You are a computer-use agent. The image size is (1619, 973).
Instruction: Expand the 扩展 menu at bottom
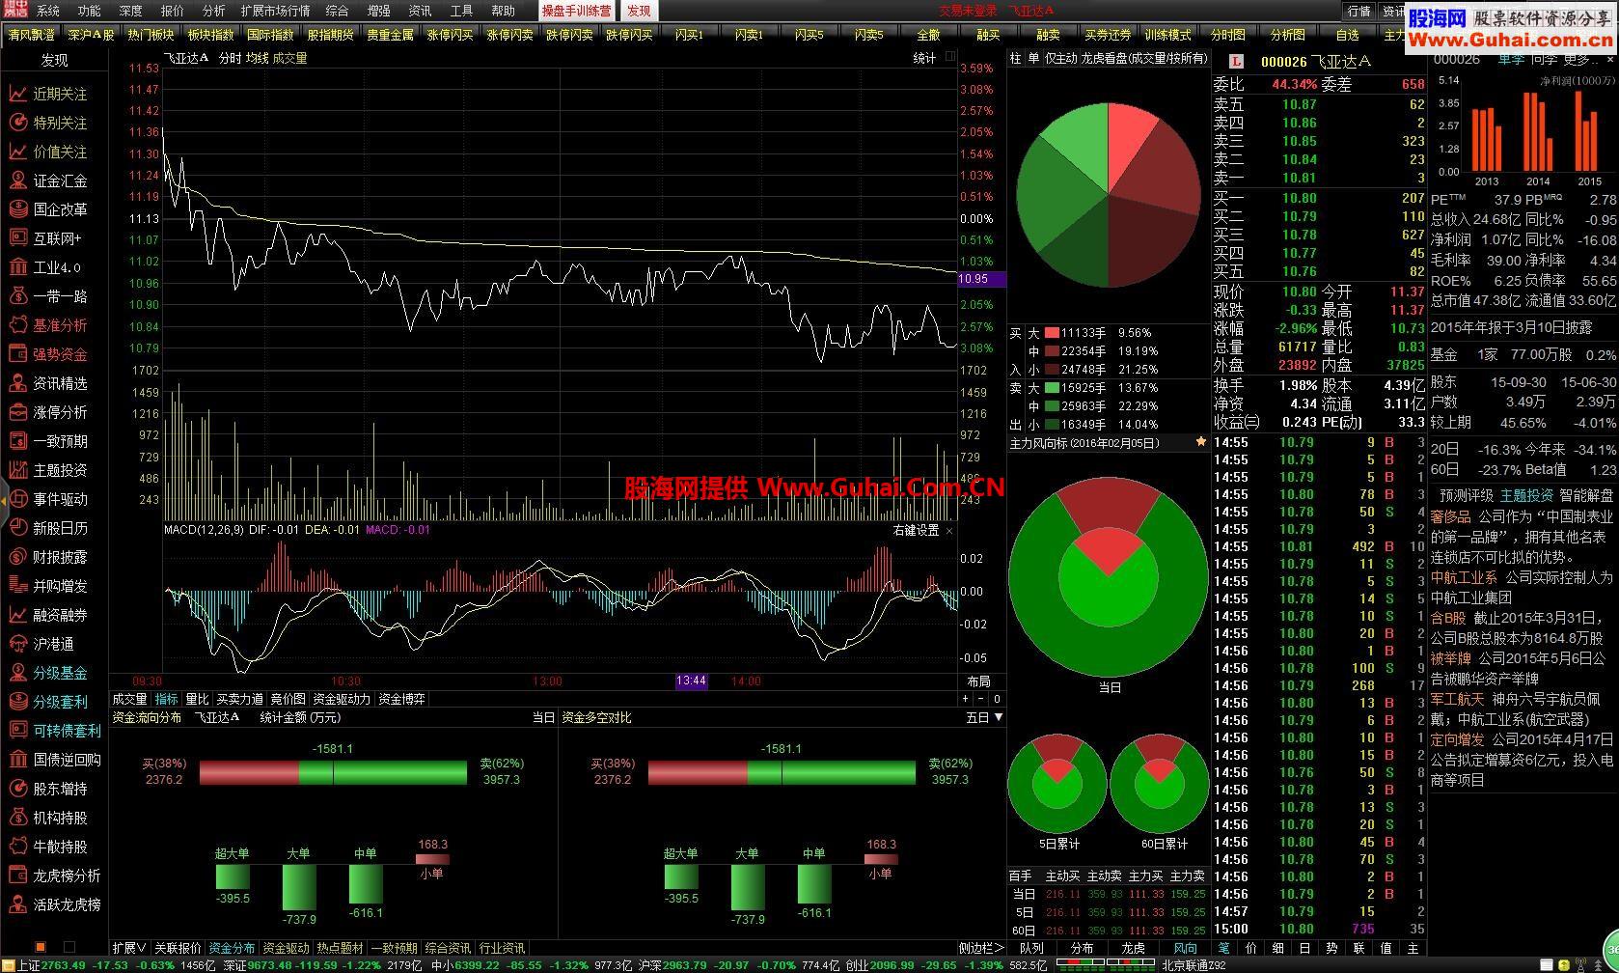click(129, 948)
